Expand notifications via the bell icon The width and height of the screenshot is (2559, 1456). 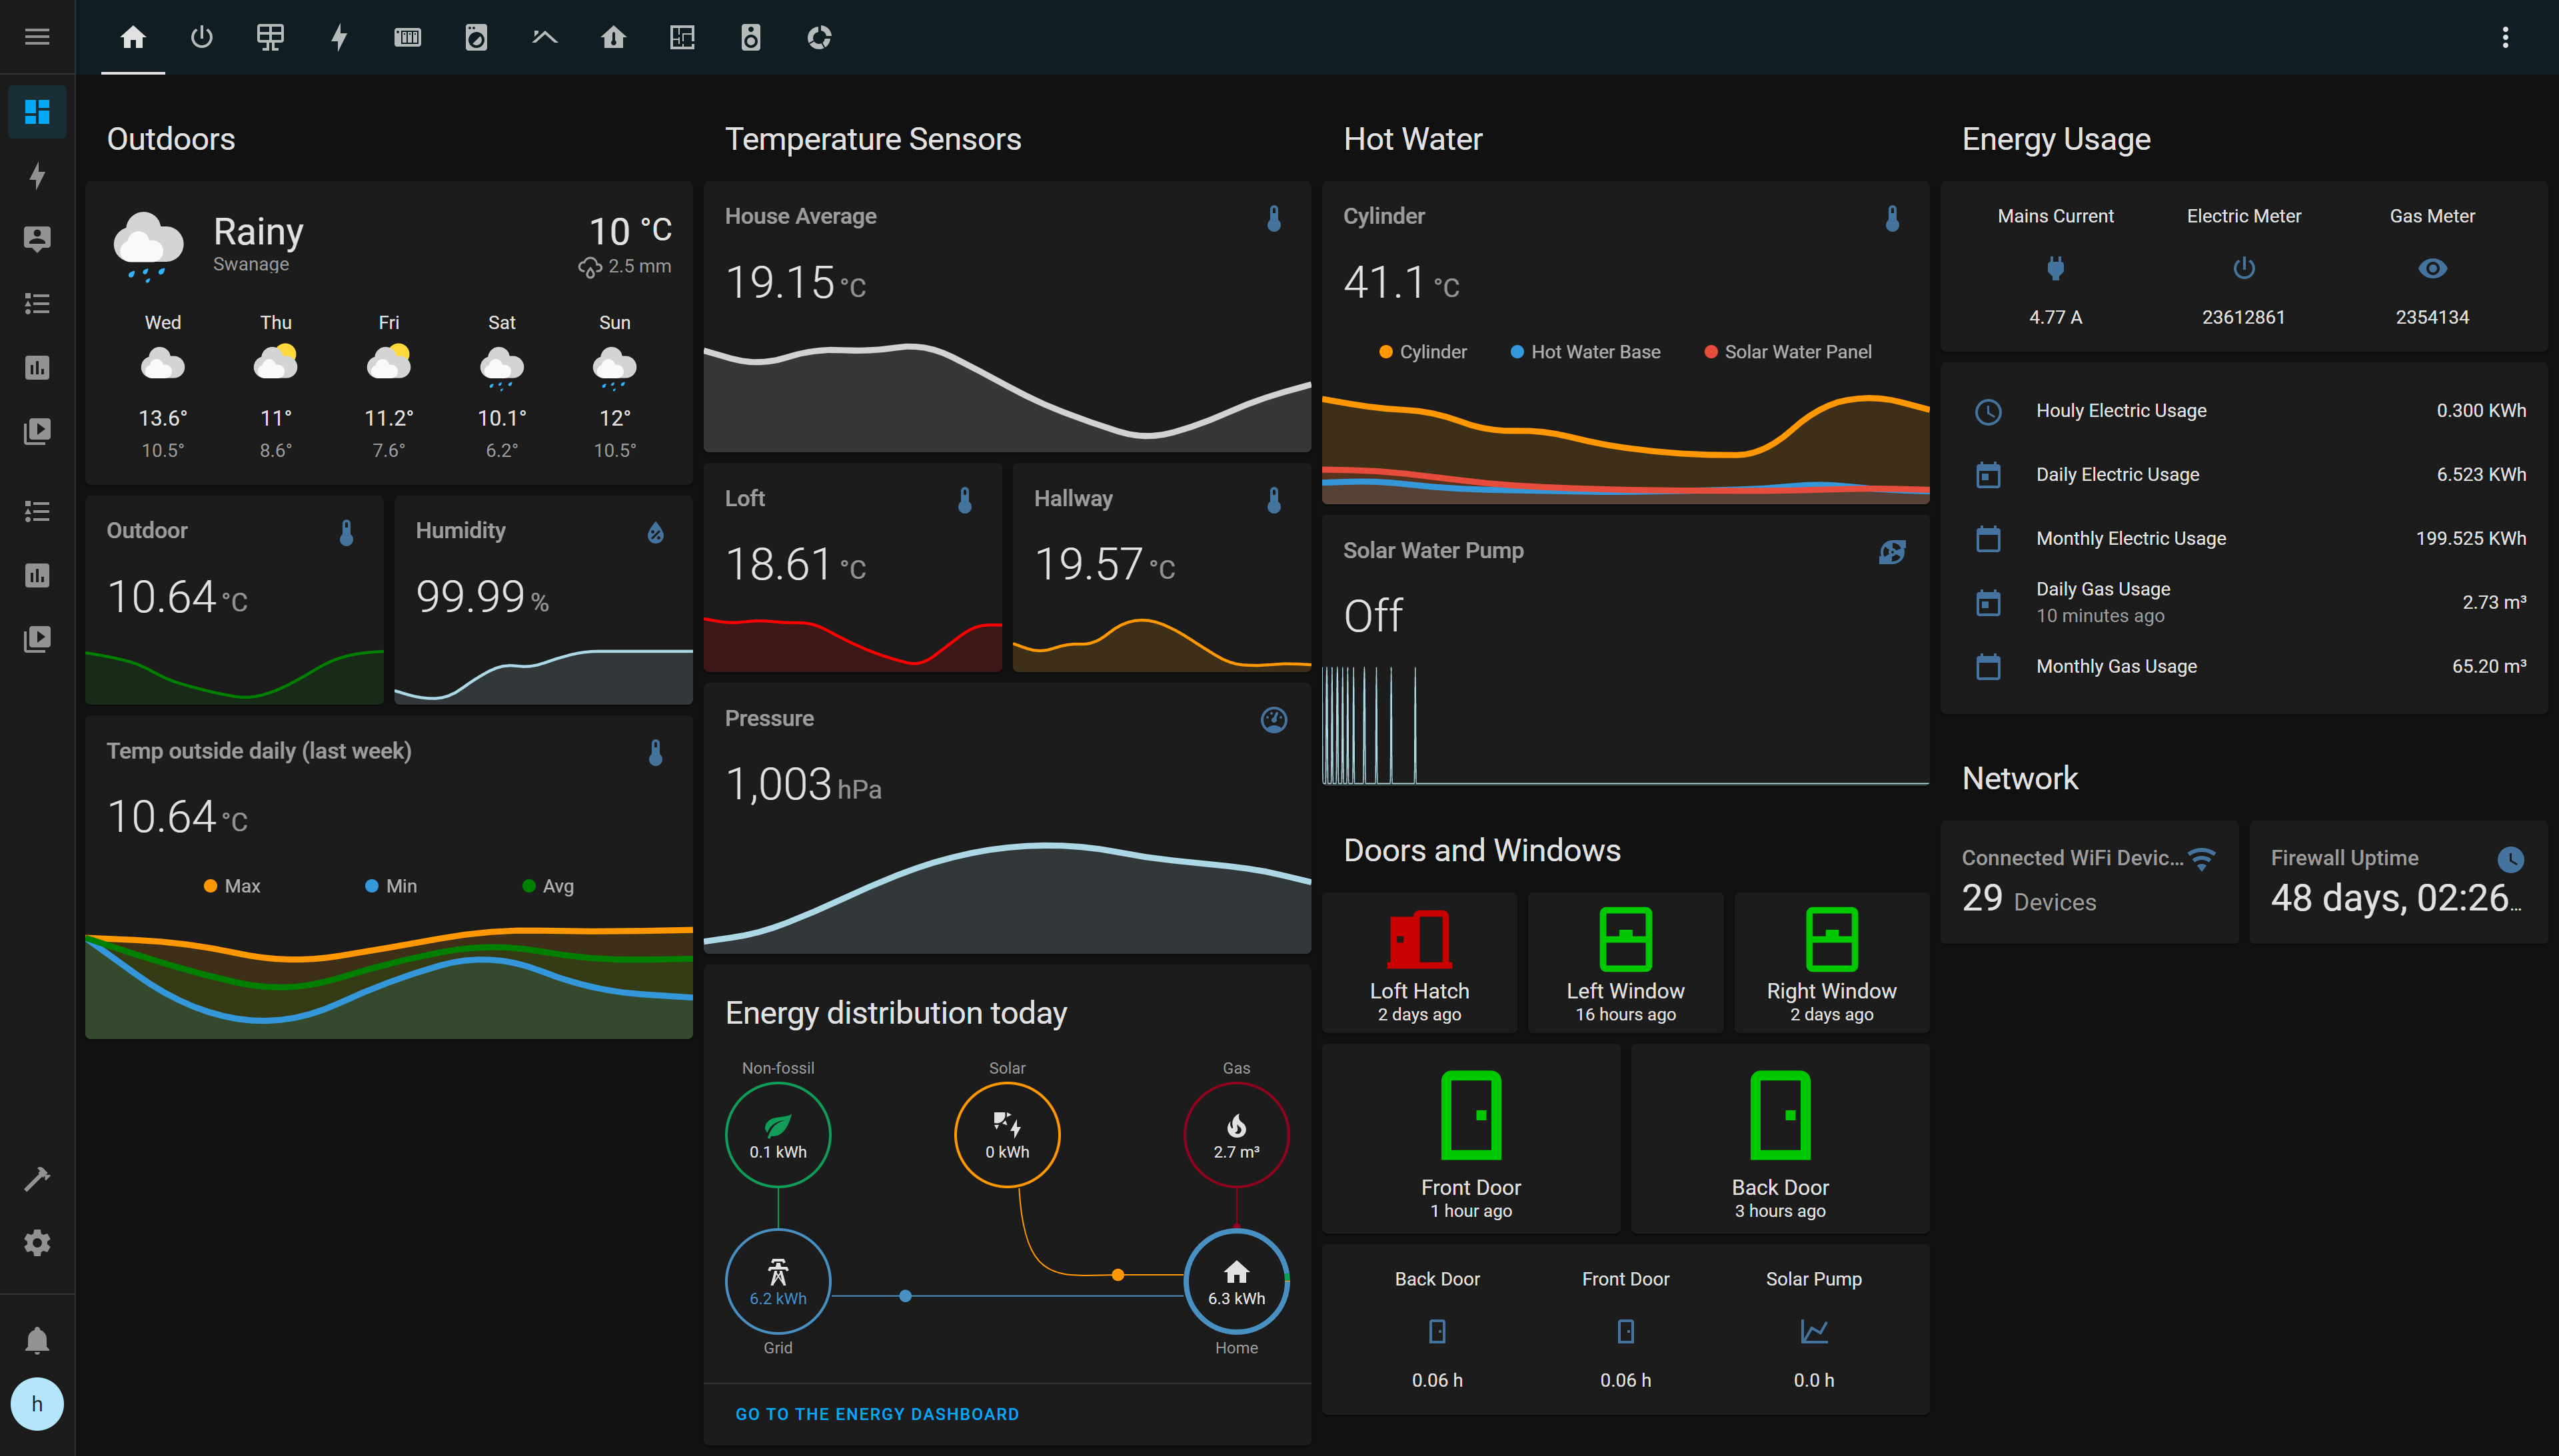point(37,1340)
